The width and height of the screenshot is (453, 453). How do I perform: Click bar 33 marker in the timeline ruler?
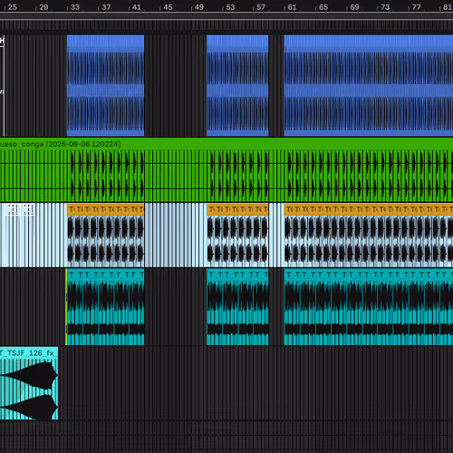pos(74,7)
